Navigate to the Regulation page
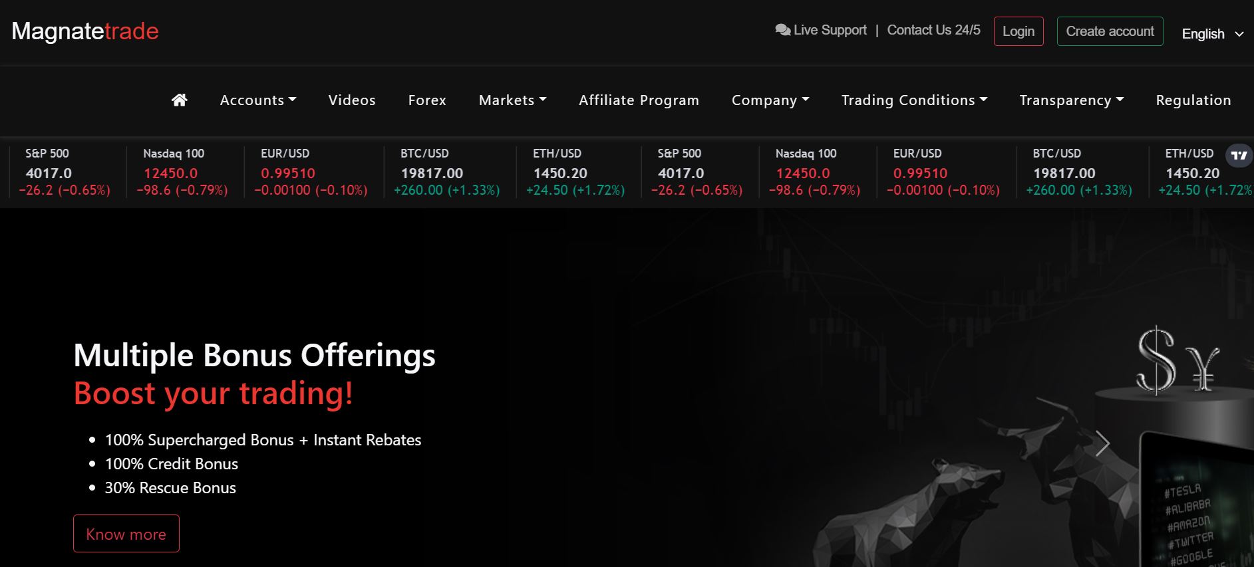This screenshot has width=1254, height=567. (x=1193, y=100)
